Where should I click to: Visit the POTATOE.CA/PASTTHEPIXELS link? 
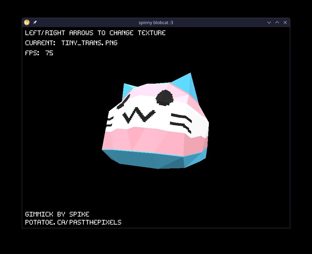click(73, 222)
